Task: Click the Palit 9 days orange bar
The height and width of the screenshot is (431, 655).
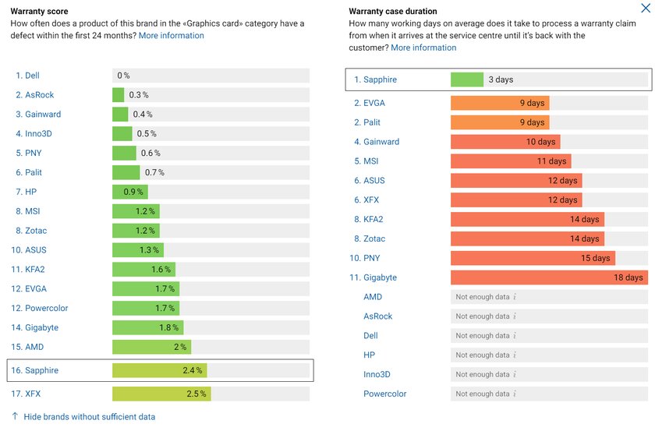Action: click(x=500, y=122)
